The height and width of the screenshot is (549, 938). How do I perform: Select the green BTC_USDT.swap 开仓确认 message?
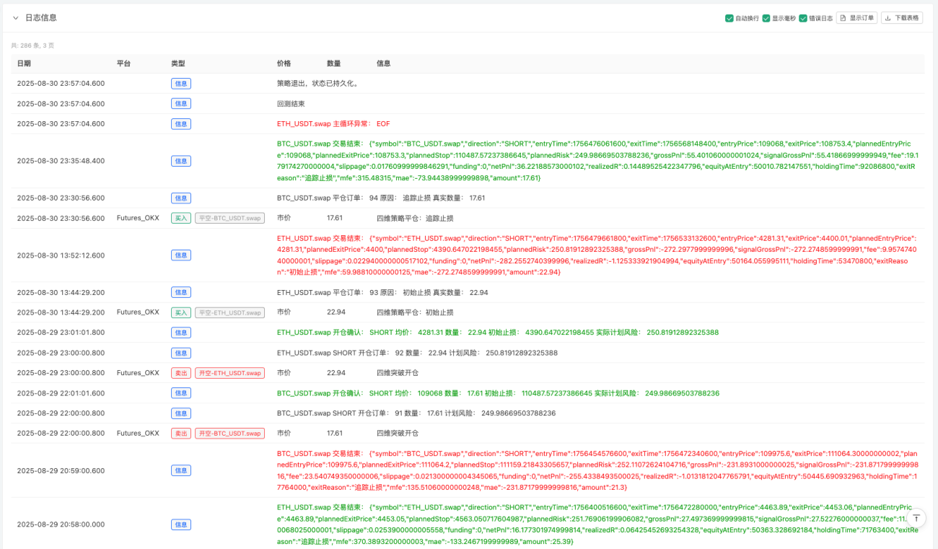pyautogui.click(x=498, y=393)
